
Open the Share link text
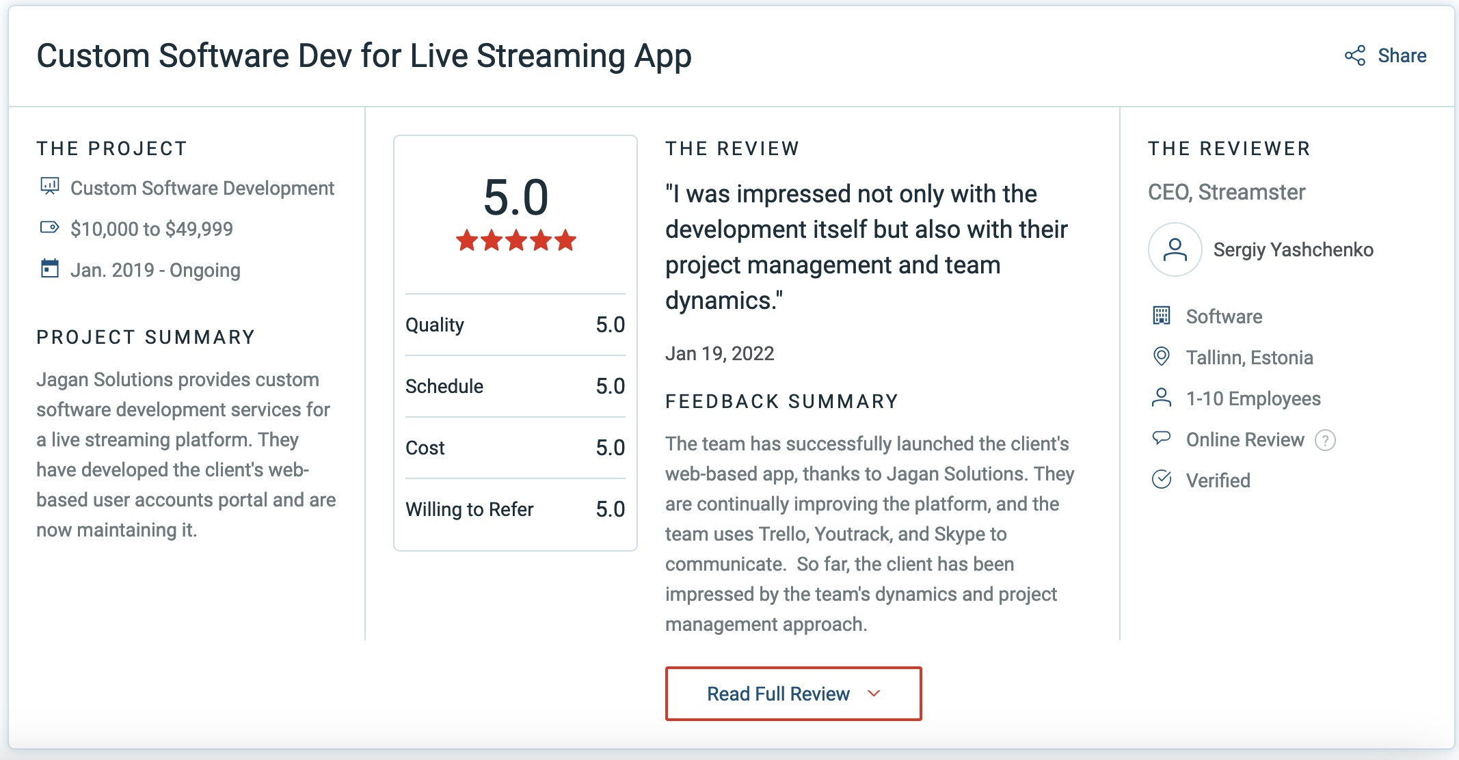coord(1402,55)
